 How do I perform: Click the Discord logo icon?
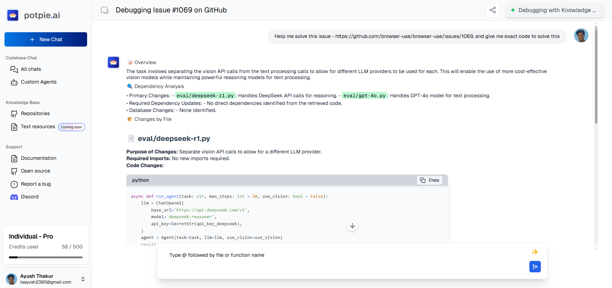(x=14, y=197)
